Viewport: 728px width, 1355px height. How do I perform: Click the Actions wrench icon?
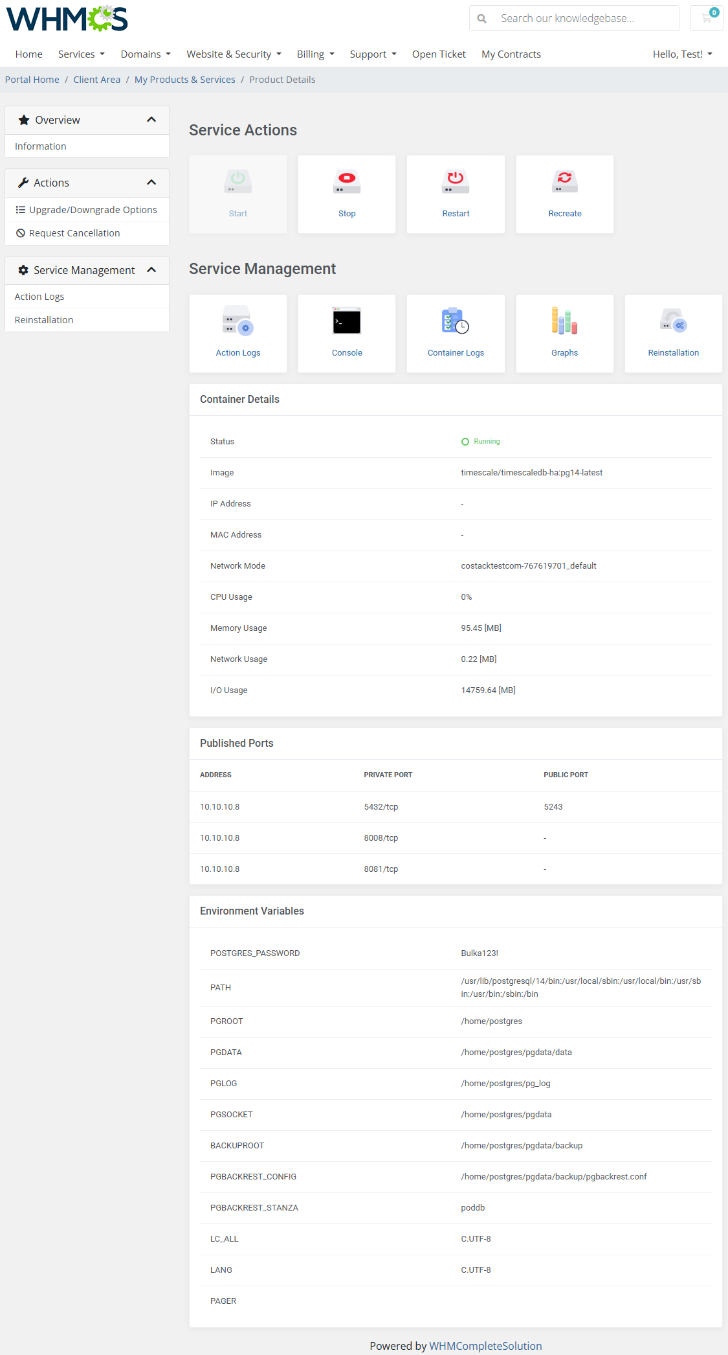[x=23, y=183]
